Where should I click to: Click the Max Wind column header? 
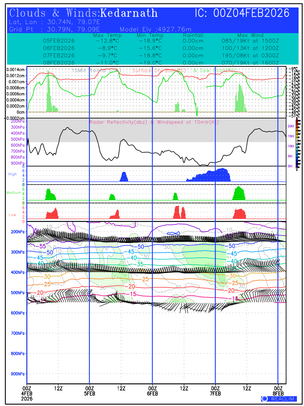[250, 35]
